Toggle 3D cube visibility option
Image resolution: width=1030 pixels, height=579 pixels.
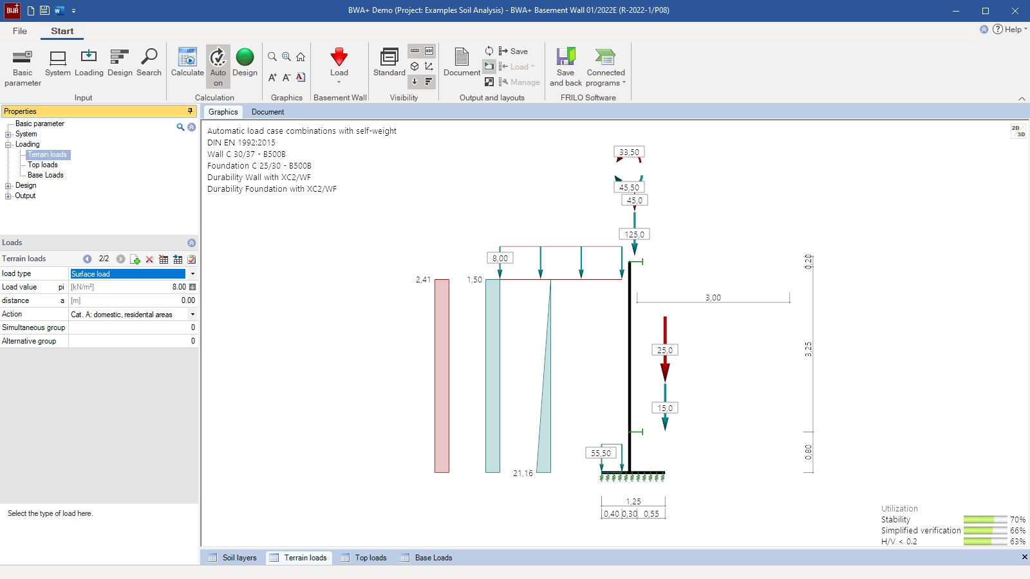pos(415,66)
